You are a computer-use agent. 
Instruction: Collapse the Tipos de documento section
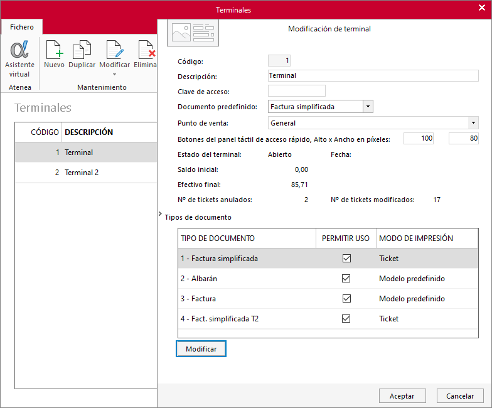pos(161,213)
